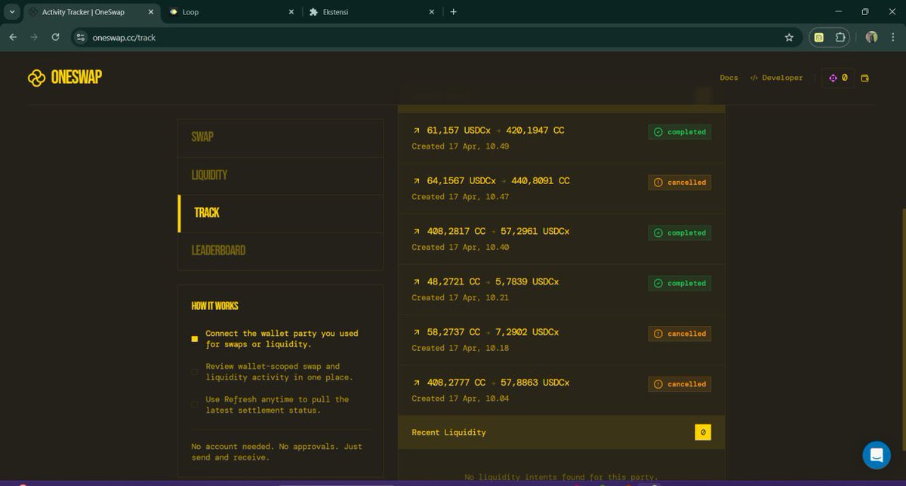
Task: Select swap text 64,1567 USDCx to 440,8091 CC
Action: 498,181
